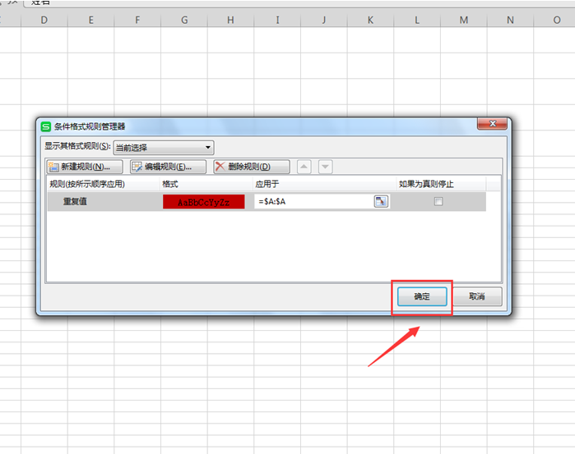The image size is (575, 454).
Task: Select column N header
Action: (x=510, y=20)
